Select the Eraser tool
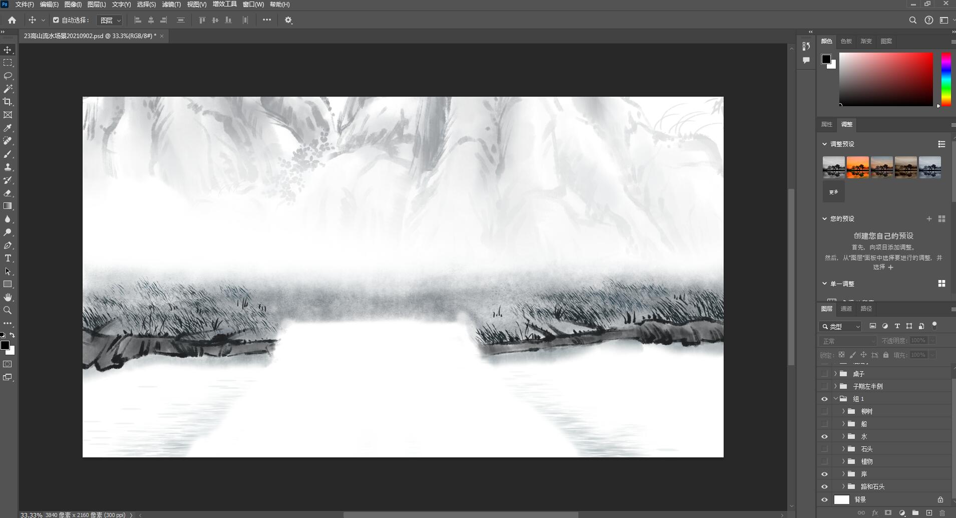 click(8, 193)
